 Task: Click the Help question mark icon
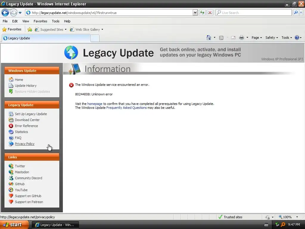click(x=297, y=38)
